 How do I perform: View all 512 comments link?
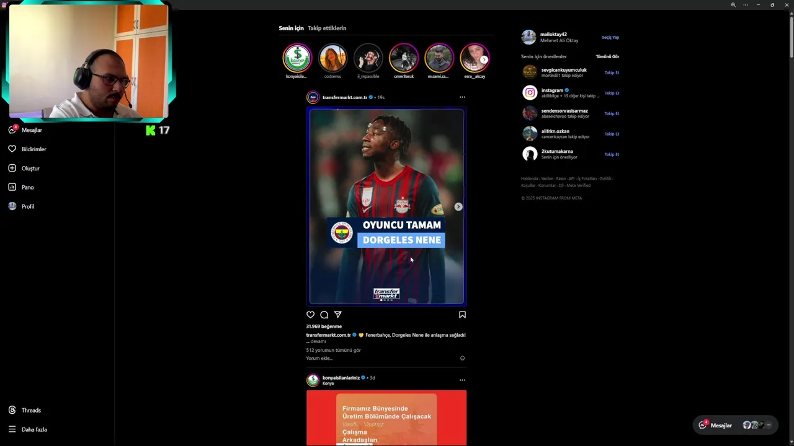[x=333, y=350]
